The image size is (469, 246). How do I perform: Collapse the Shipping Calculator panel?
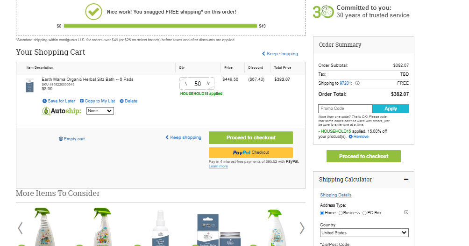pos(406,180)
